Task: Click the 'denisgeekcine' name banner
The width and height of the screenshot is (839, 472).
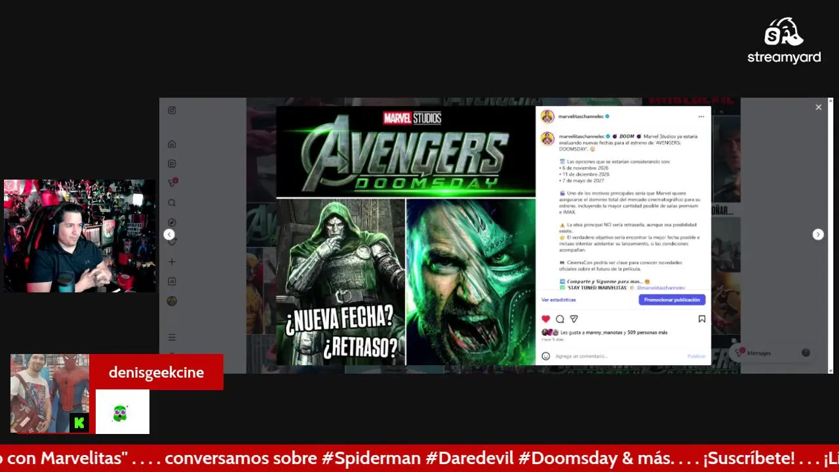Action: point(156,372)
